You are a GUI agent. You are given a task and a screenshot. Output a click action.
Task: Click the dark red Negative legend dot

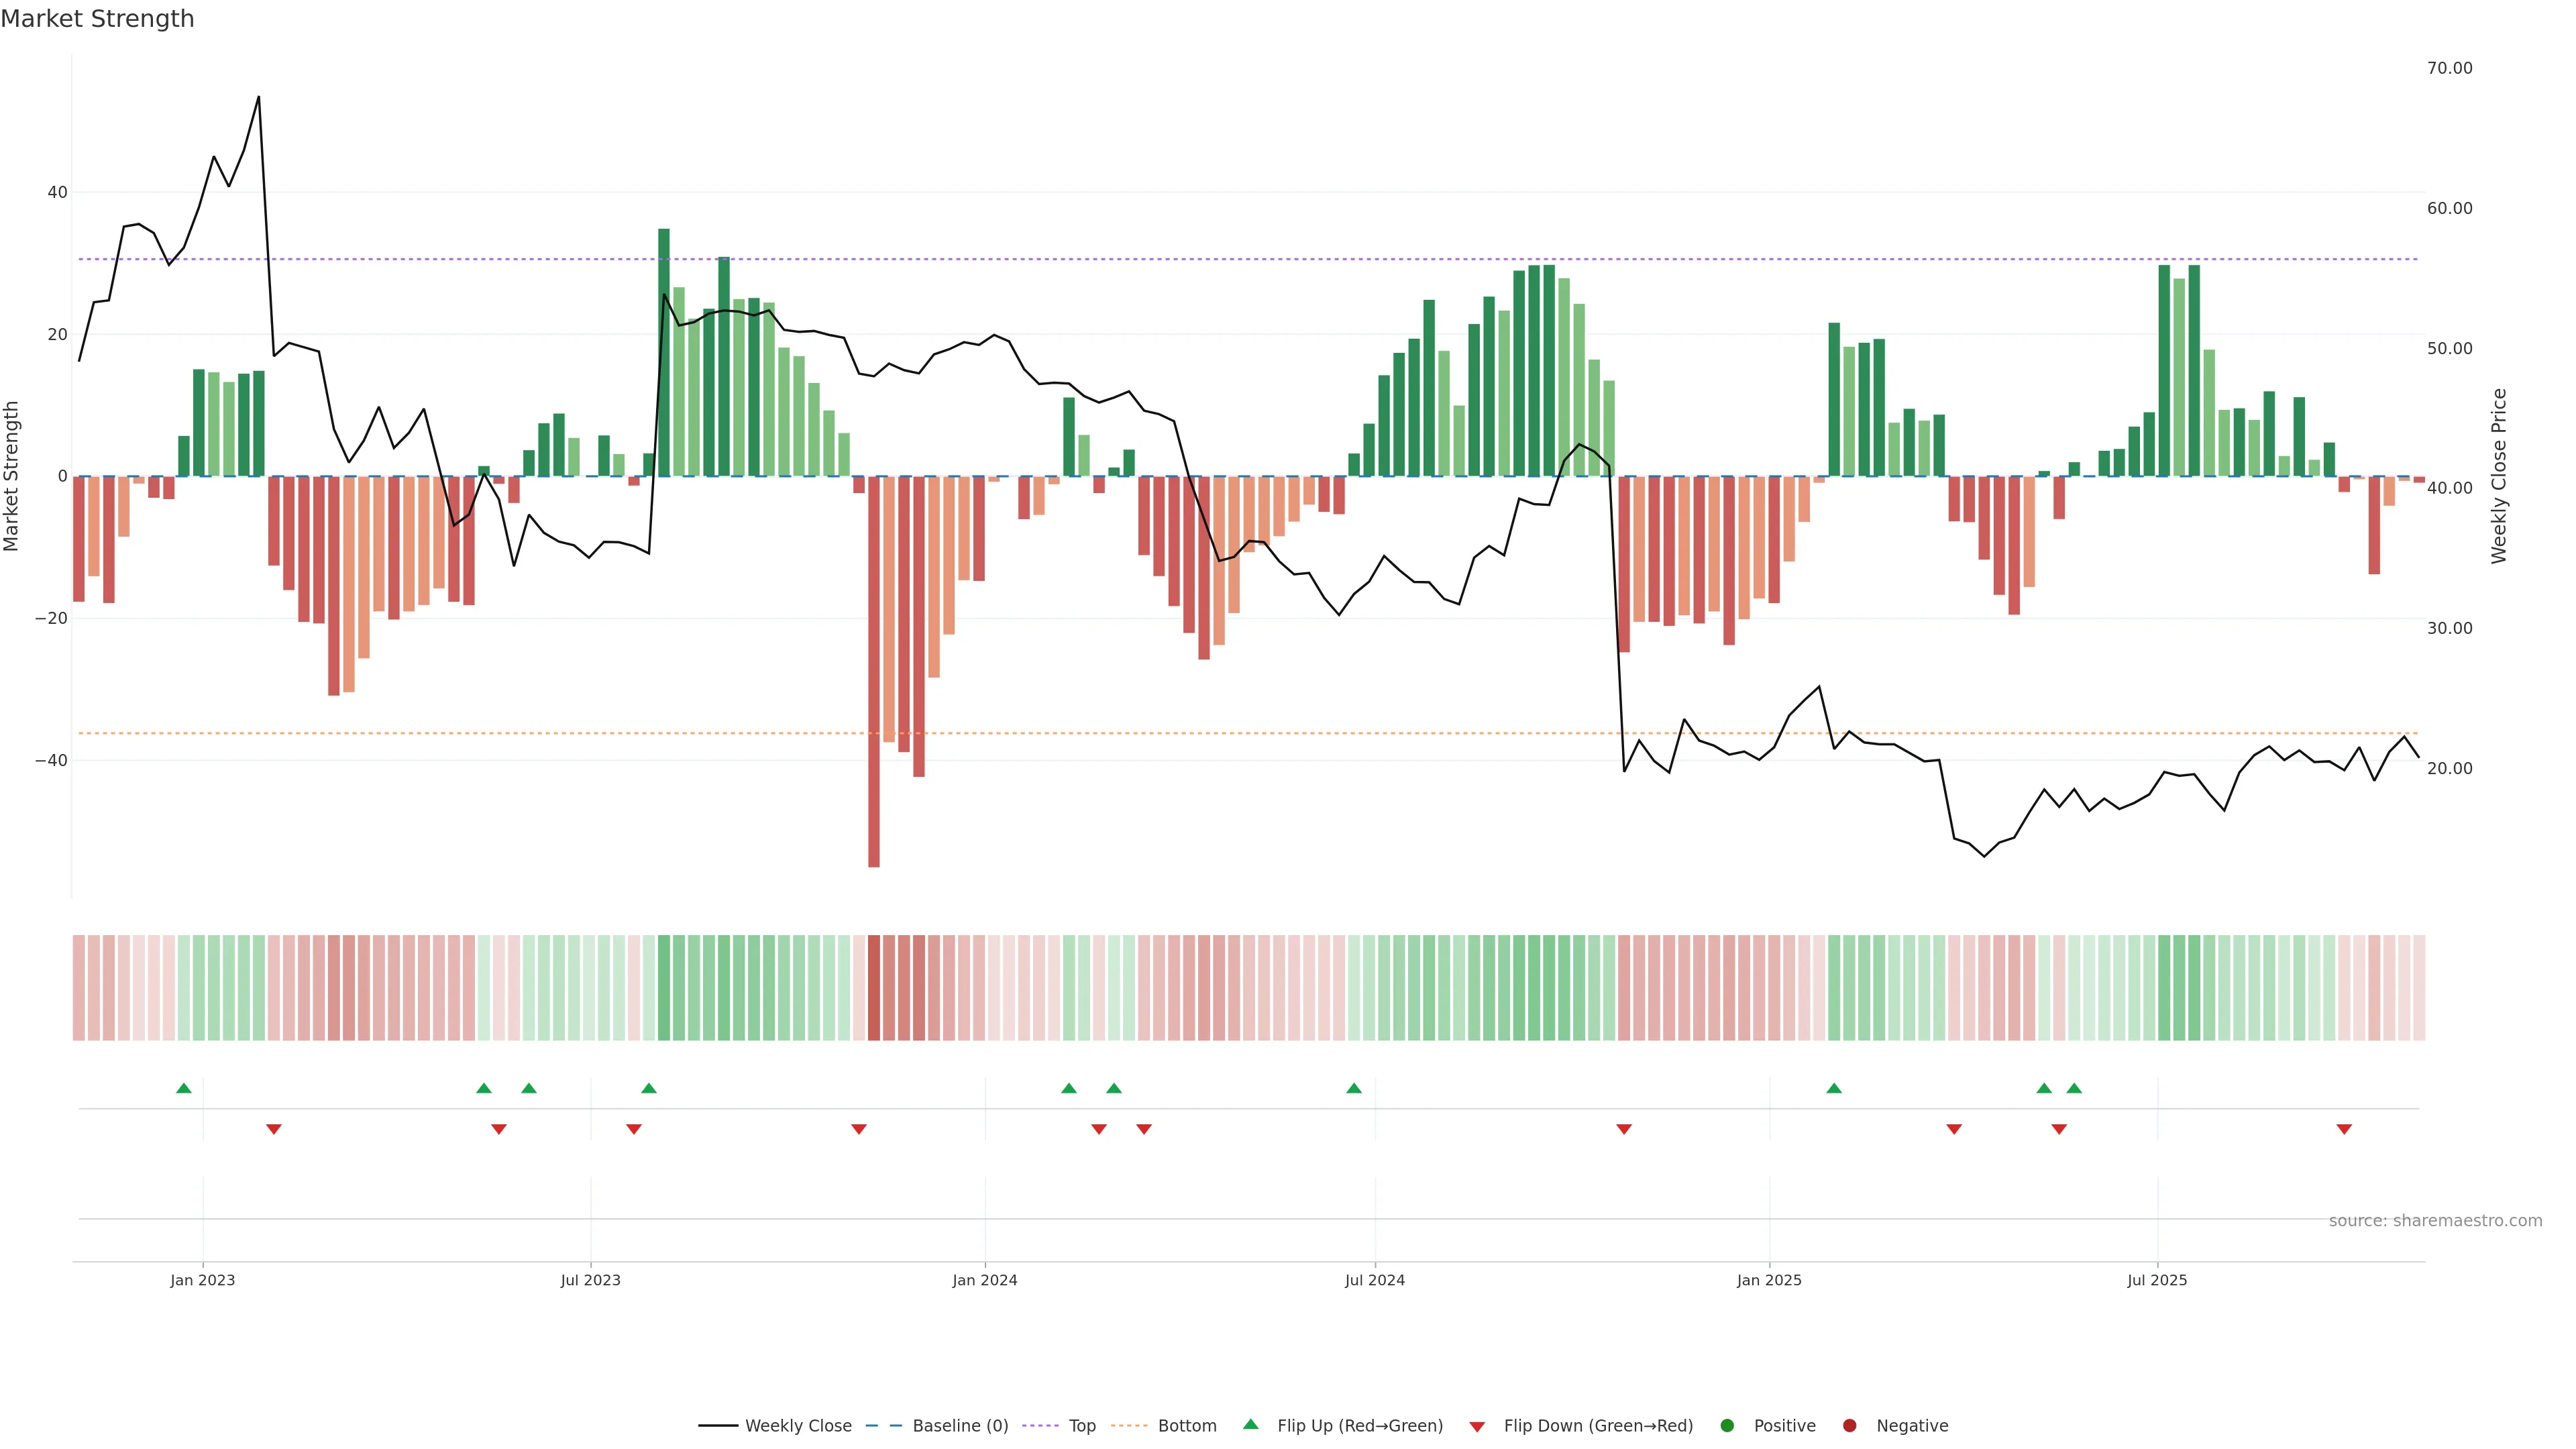click(x=1849, y=1426)
